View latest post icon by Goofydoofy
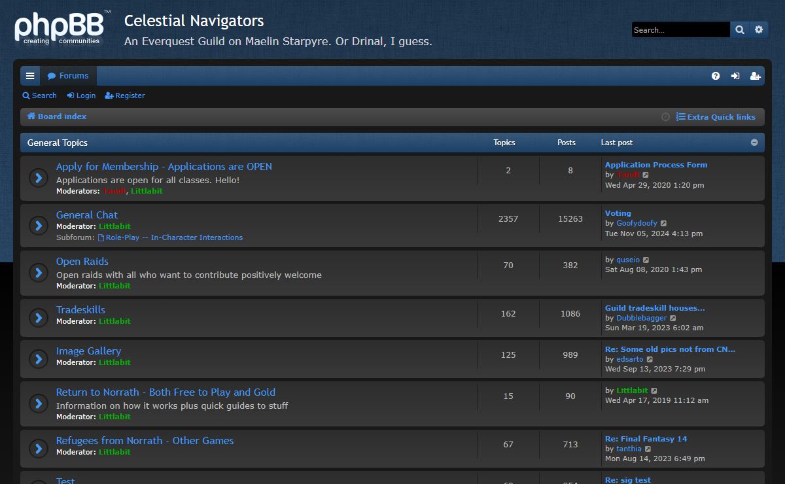Viewport: 785px width, 484px height. coord(663,224)
